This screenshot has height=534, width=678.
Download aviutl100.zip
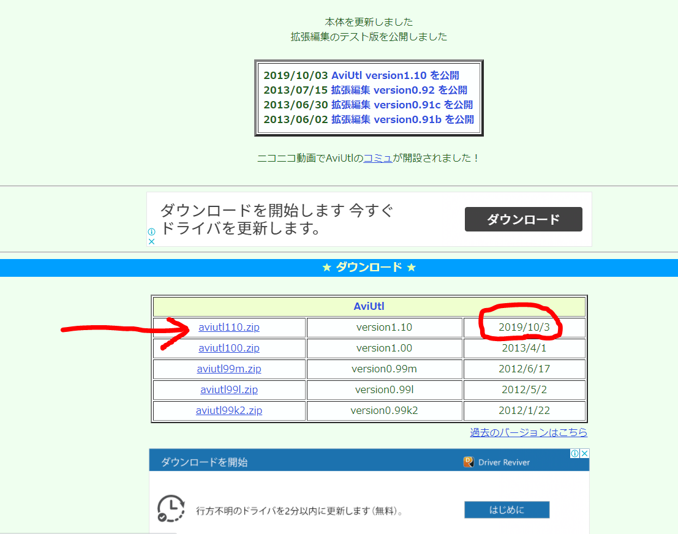tap(228, 348)
